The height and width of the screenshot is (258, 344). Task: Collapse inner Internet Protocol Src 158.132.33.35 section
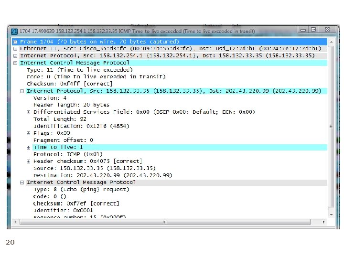(x=21, y=91)
